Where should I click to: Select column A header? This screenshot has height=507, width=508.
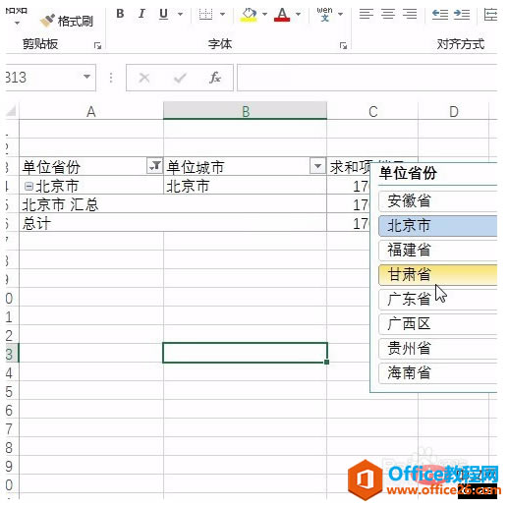[91, 111]
